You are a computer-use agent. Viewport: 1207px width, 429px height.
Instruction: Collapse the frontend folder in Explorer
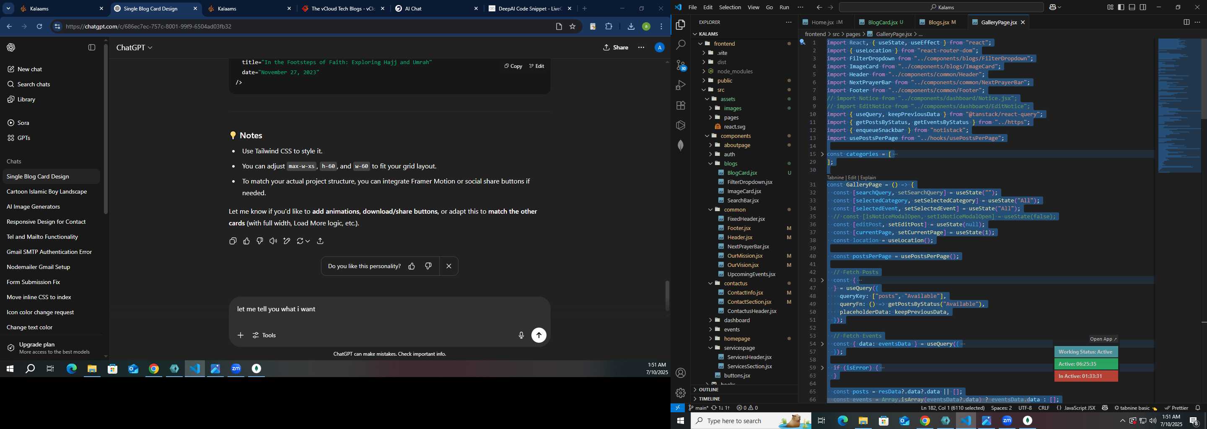pos(700,44)
